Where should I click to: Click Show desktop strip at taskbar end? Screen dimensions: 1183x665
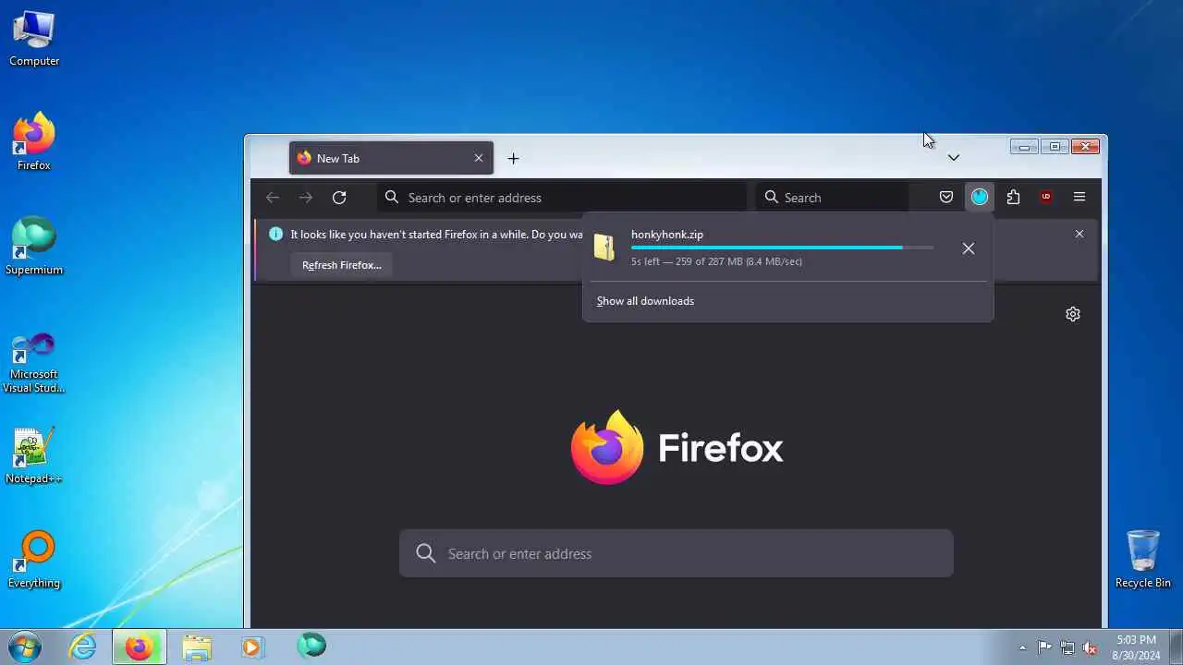coord(1176,647)
